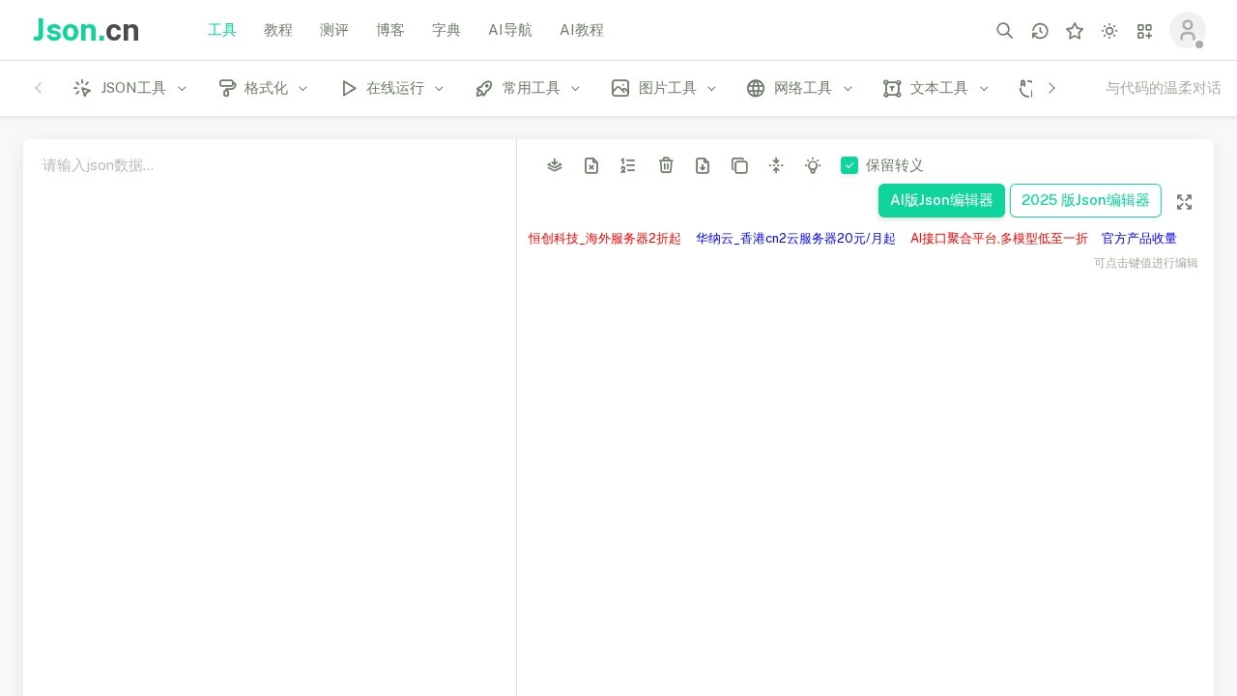Open the 华纳云 香港cn2云服务器 link
The height and width of the screenshot is (696, 1237).
[795, 239]
